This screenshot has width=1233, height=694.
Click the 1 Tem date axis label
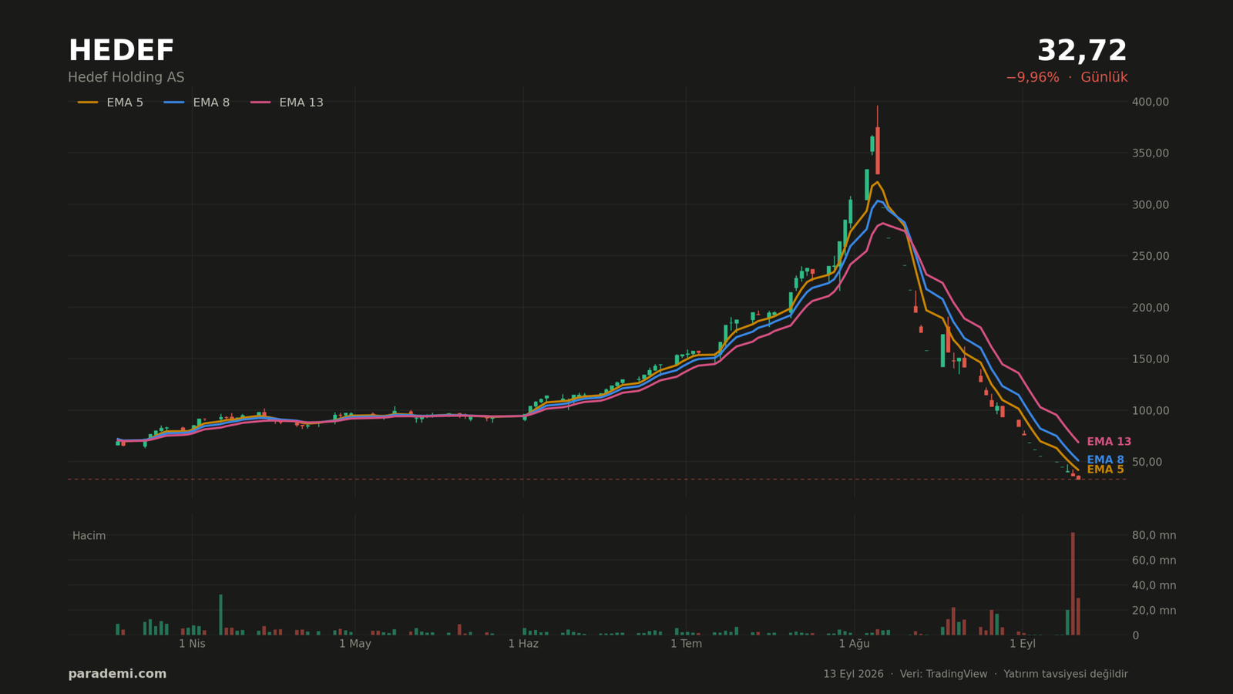point(686,644)
